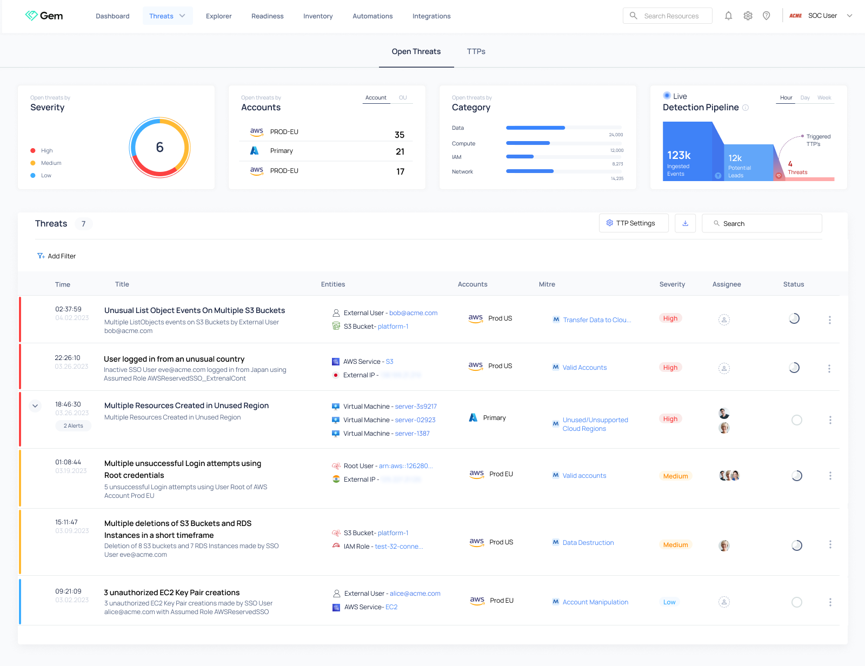Open row menu for EC2 Key Pair threat
The width and height of the screenshot is (865, 666).
[x=830, y=602]
